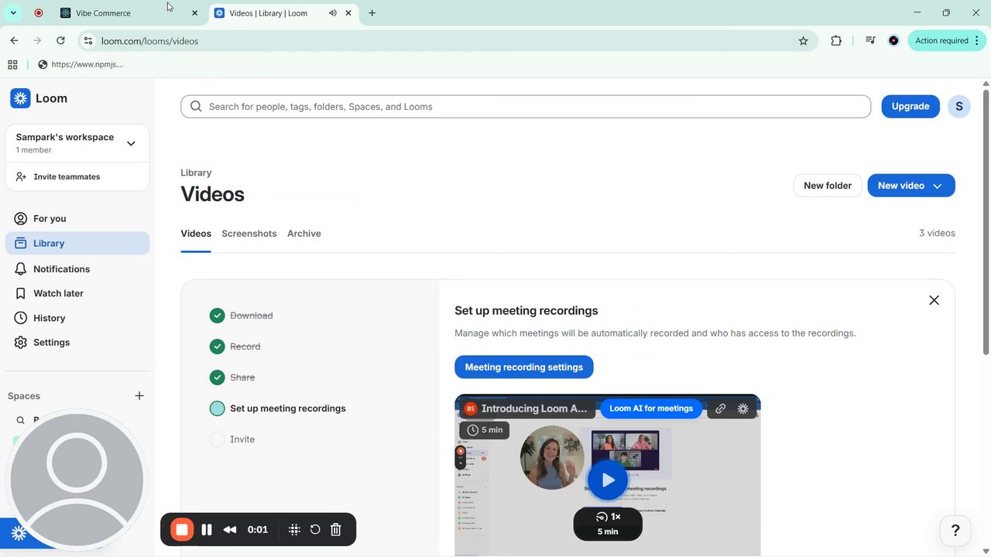Go back to the previous page
The width and height of the screenshot is (991, 557).
(x=14, y=41)
